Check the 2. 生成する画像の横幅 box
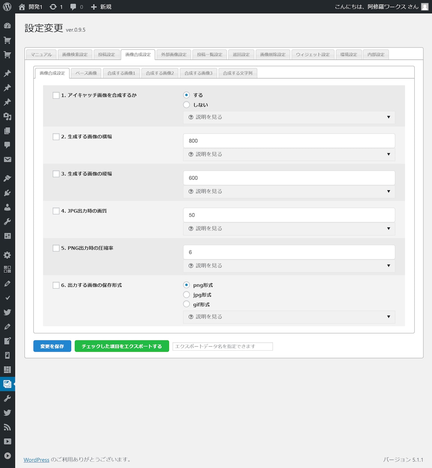432x468 pixels. pyautogui.click(x=56, y=137)
